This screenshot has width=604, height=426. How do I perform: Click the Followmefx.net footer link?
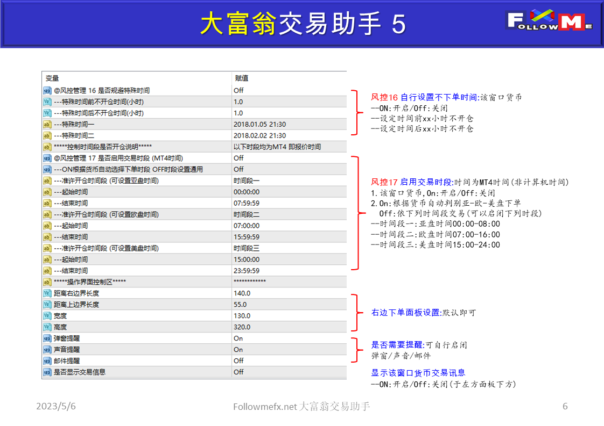pyautogui.click(x=301, y=407)
